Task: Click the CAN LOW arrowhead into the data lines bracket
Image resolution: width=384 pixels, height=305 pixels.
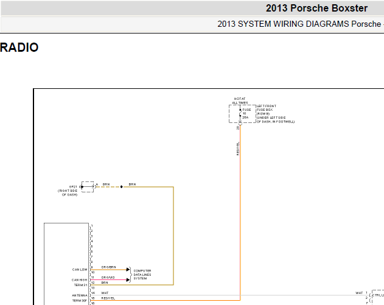Action: (128, 270)
